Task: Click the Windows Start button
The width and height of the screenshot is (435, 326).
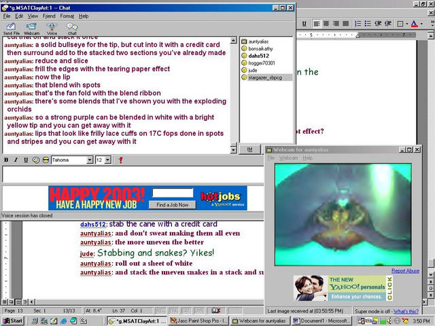Action: coord(13,321)
